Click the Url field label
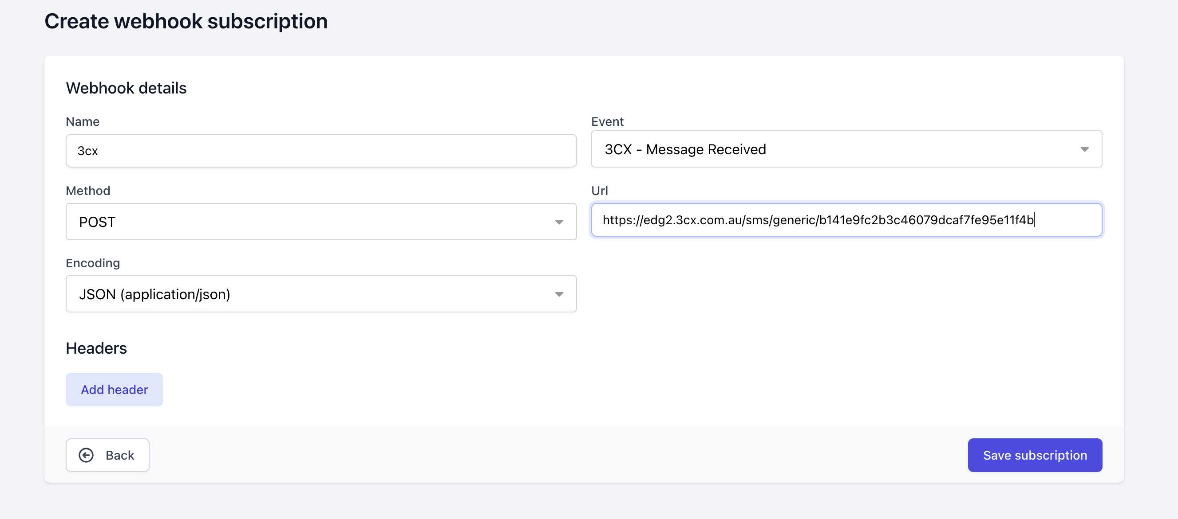The image size is (1178, 519). pos(600,191)
